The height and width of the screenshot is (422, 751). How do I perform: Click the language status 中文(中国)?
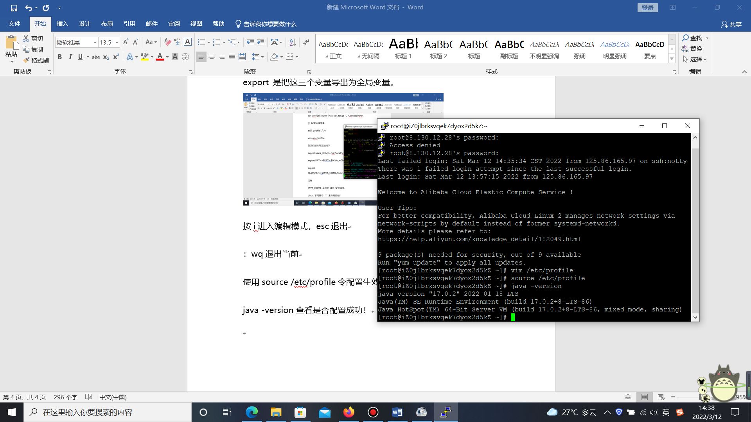click(113, 397)
